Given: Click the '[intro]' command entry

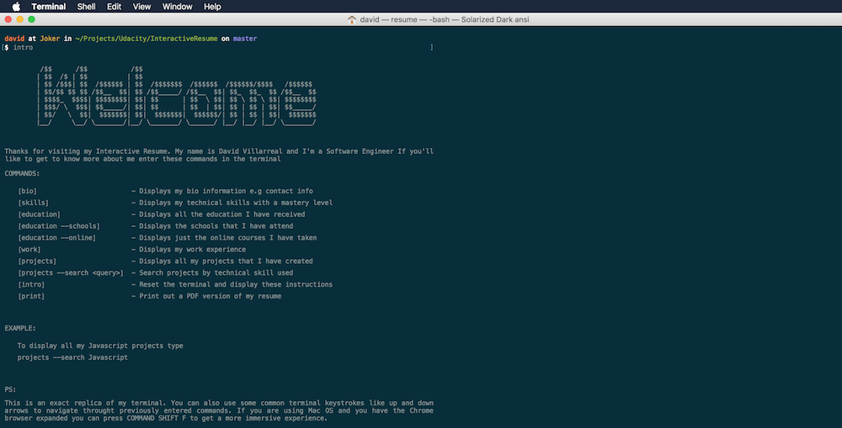Looking at the screenshot, I should point(31,285).
